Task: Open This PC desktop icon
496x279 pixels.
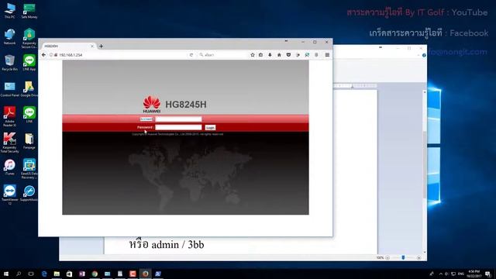Action: pyautogui.click(x=9, y=11)
